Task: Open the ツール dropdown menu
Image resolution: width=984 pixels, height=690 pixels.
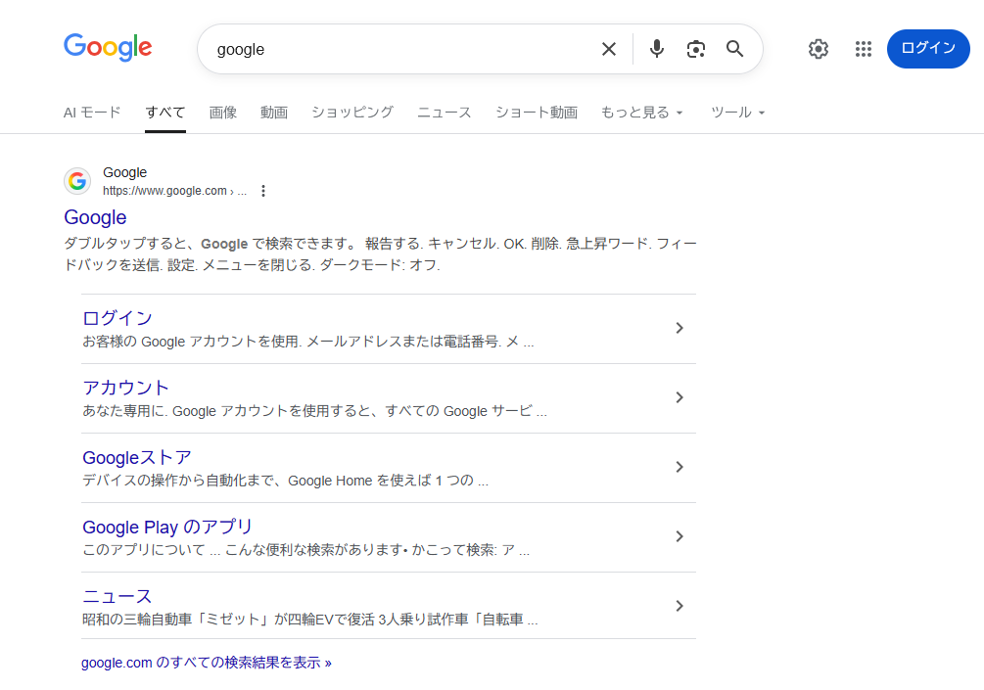Action: 737,113
